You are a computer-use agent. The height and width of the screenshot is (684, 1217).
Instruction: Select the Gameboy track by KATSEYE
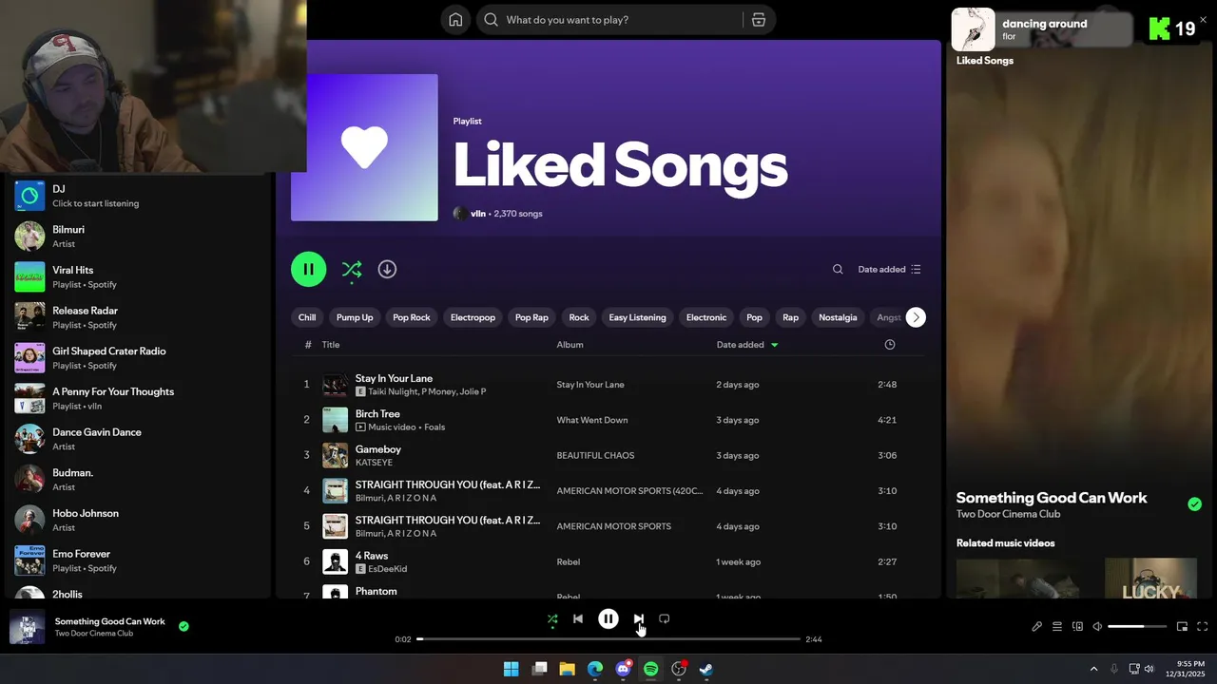click(608, 455)
